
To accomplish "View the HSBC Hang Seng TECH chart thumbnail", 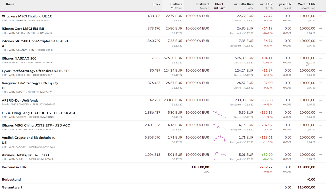I will (219, 115).
